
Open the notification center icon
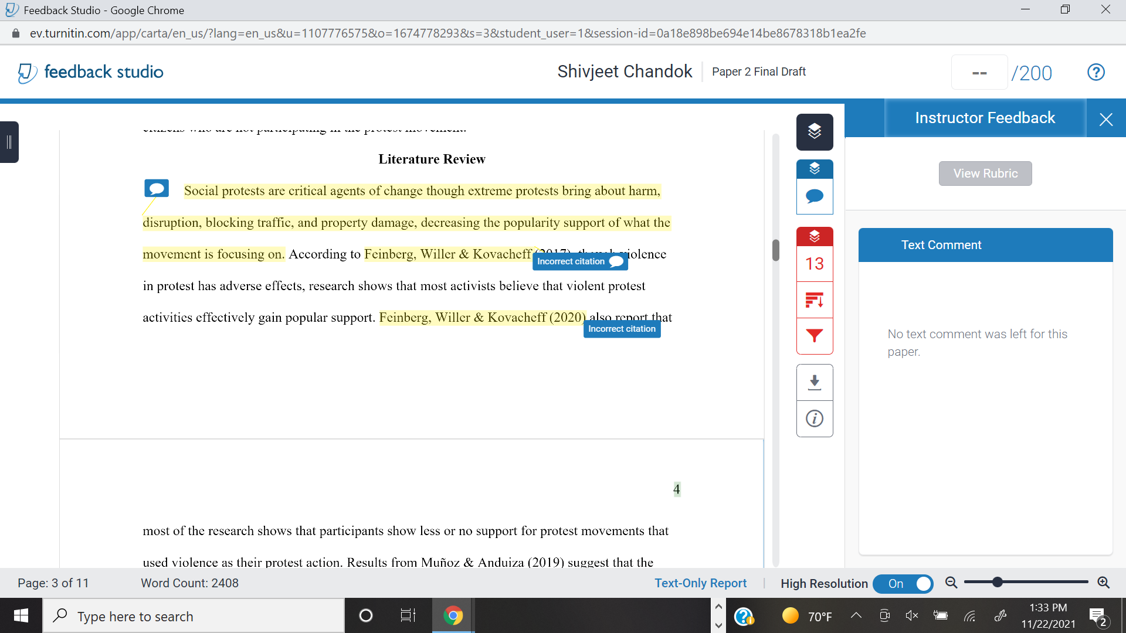point(1098,617)
